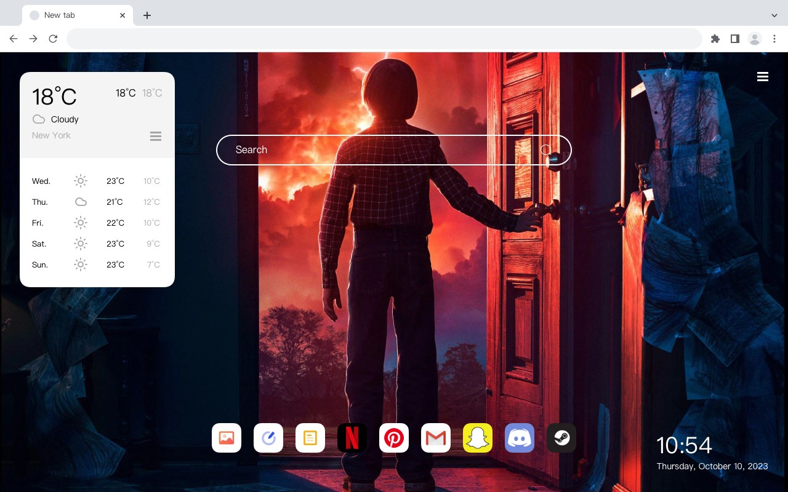Image resolution: width=788 pixels, height=492 pixels.
Task: Click the 'Cloudy' condition text
Action: pos(65,119)
